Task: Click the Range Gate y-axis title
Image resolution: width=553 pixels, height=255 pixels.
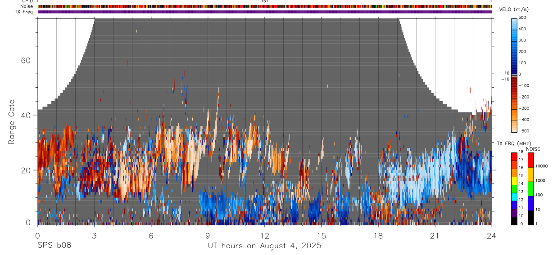Action: 11,122
